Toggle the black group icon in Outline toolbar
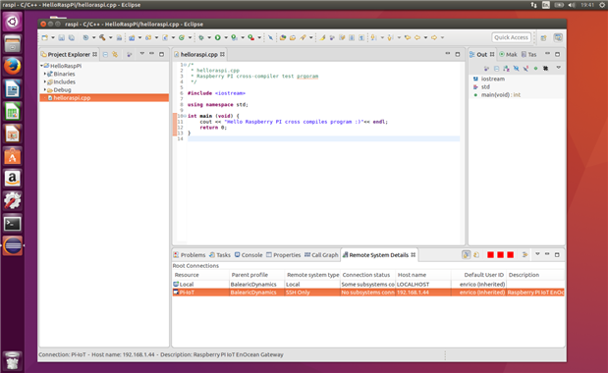The image size is (608, 373). [545, 68]
